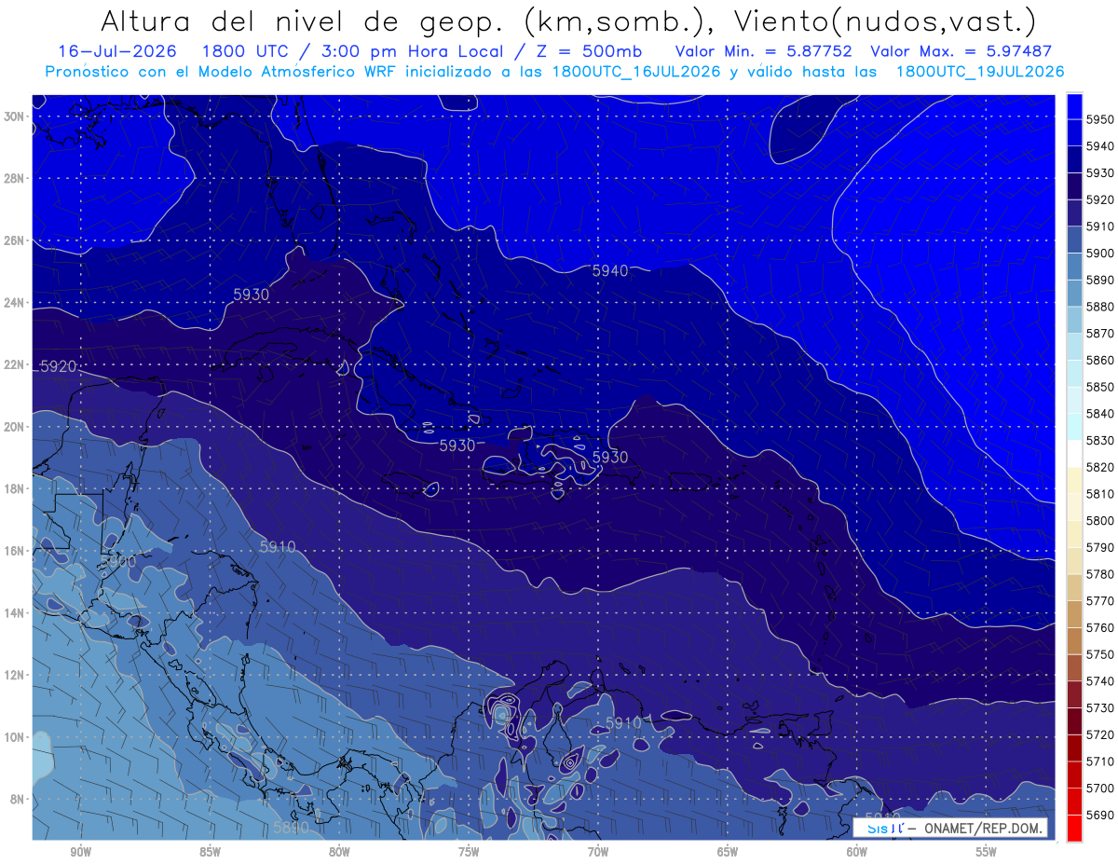Click the 5890 contour label near the bottom of the map
Screen dimensions: 1118x864
click(x=291, y=827)
